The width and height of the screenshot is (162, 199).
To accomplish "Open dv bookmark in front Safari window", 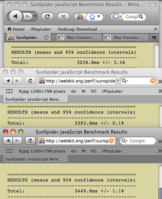I will click(x=74, y=151).
